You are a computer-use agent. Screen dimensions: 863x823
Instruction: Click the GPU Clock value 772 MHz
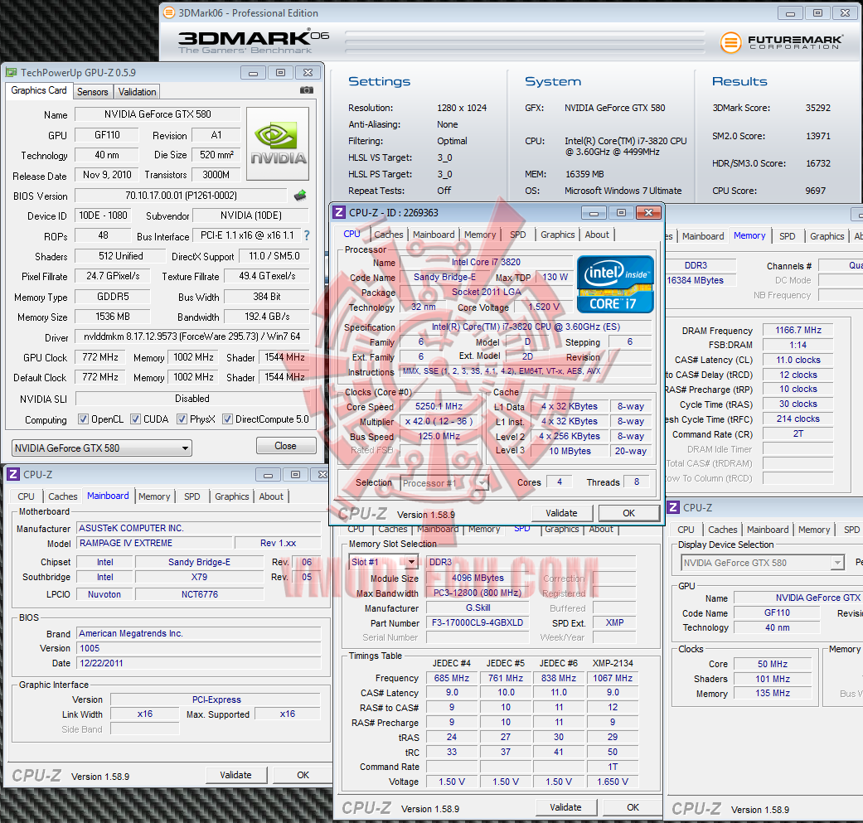click(100, 357)
